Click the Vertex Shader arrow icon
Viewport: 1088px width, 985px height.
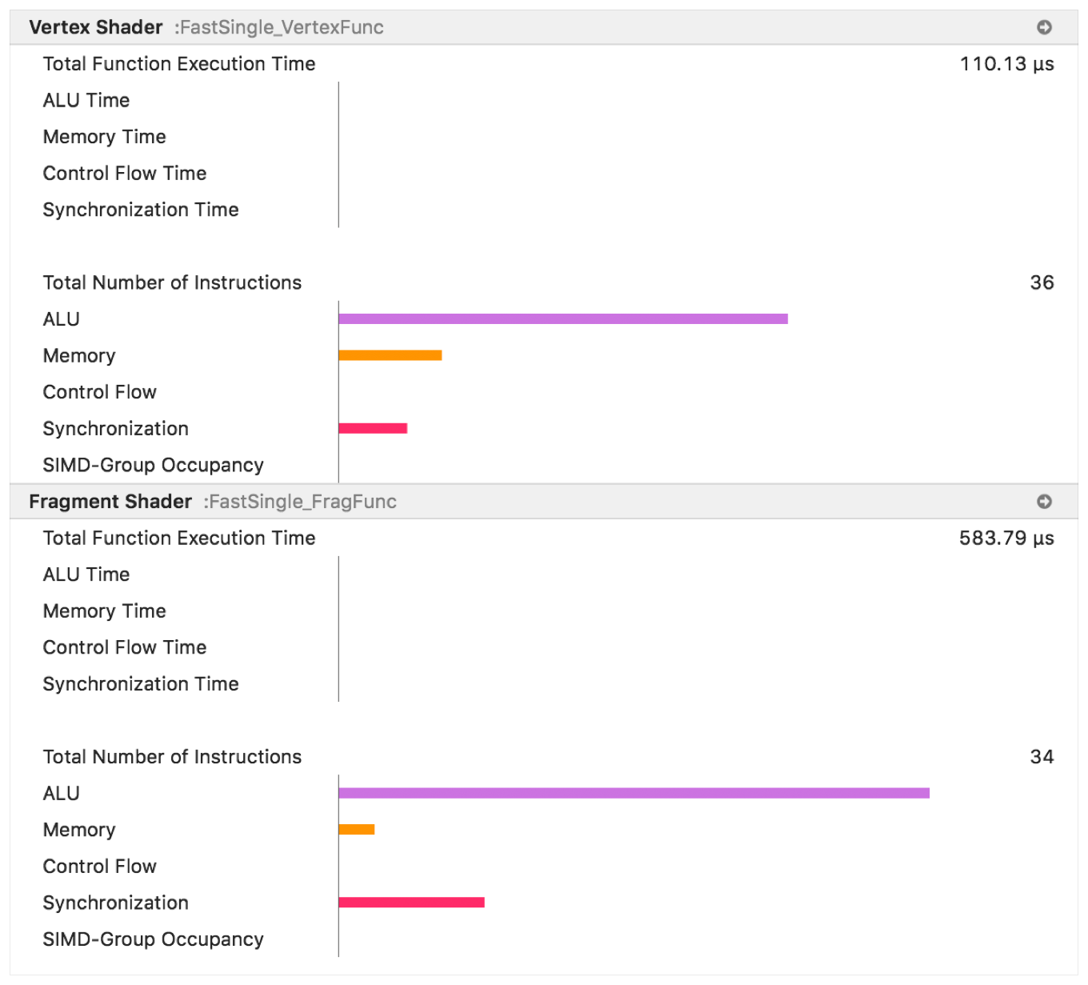coord(1044,27)
